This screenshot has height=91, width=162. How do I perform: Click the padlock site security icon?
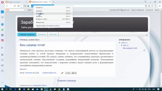pos(28,6)
